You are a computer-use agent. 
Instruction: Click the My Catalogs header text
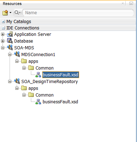pyautogui.click(x=19, y=22)
